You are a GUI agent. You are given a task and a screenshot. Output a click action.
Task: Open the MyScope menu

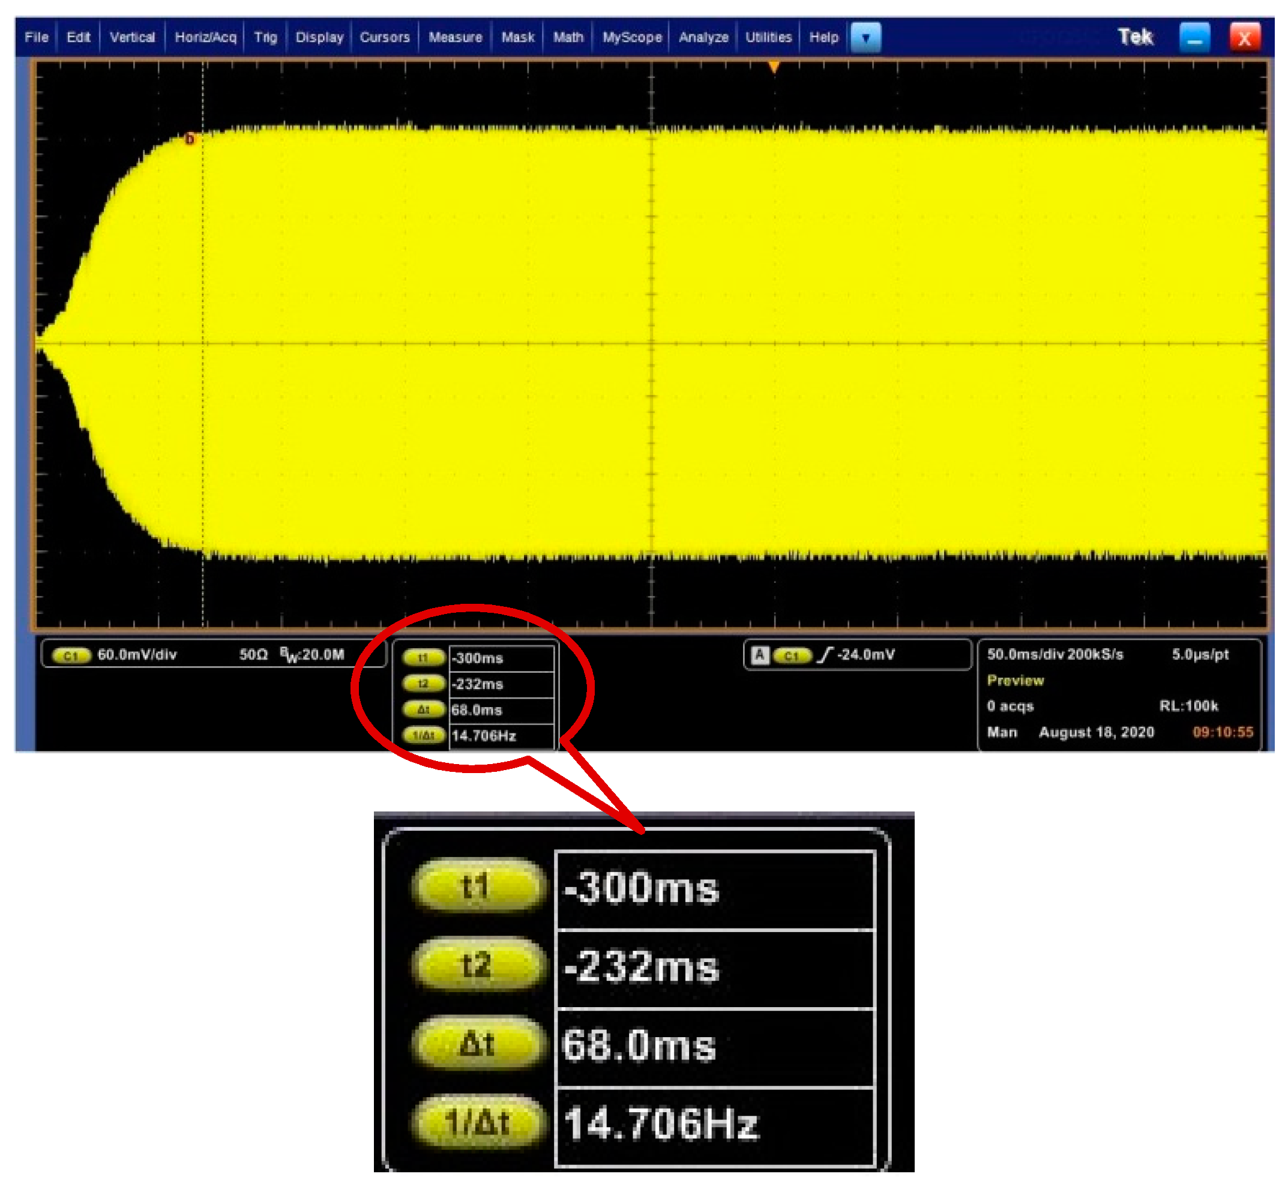[x=632, y=37]
